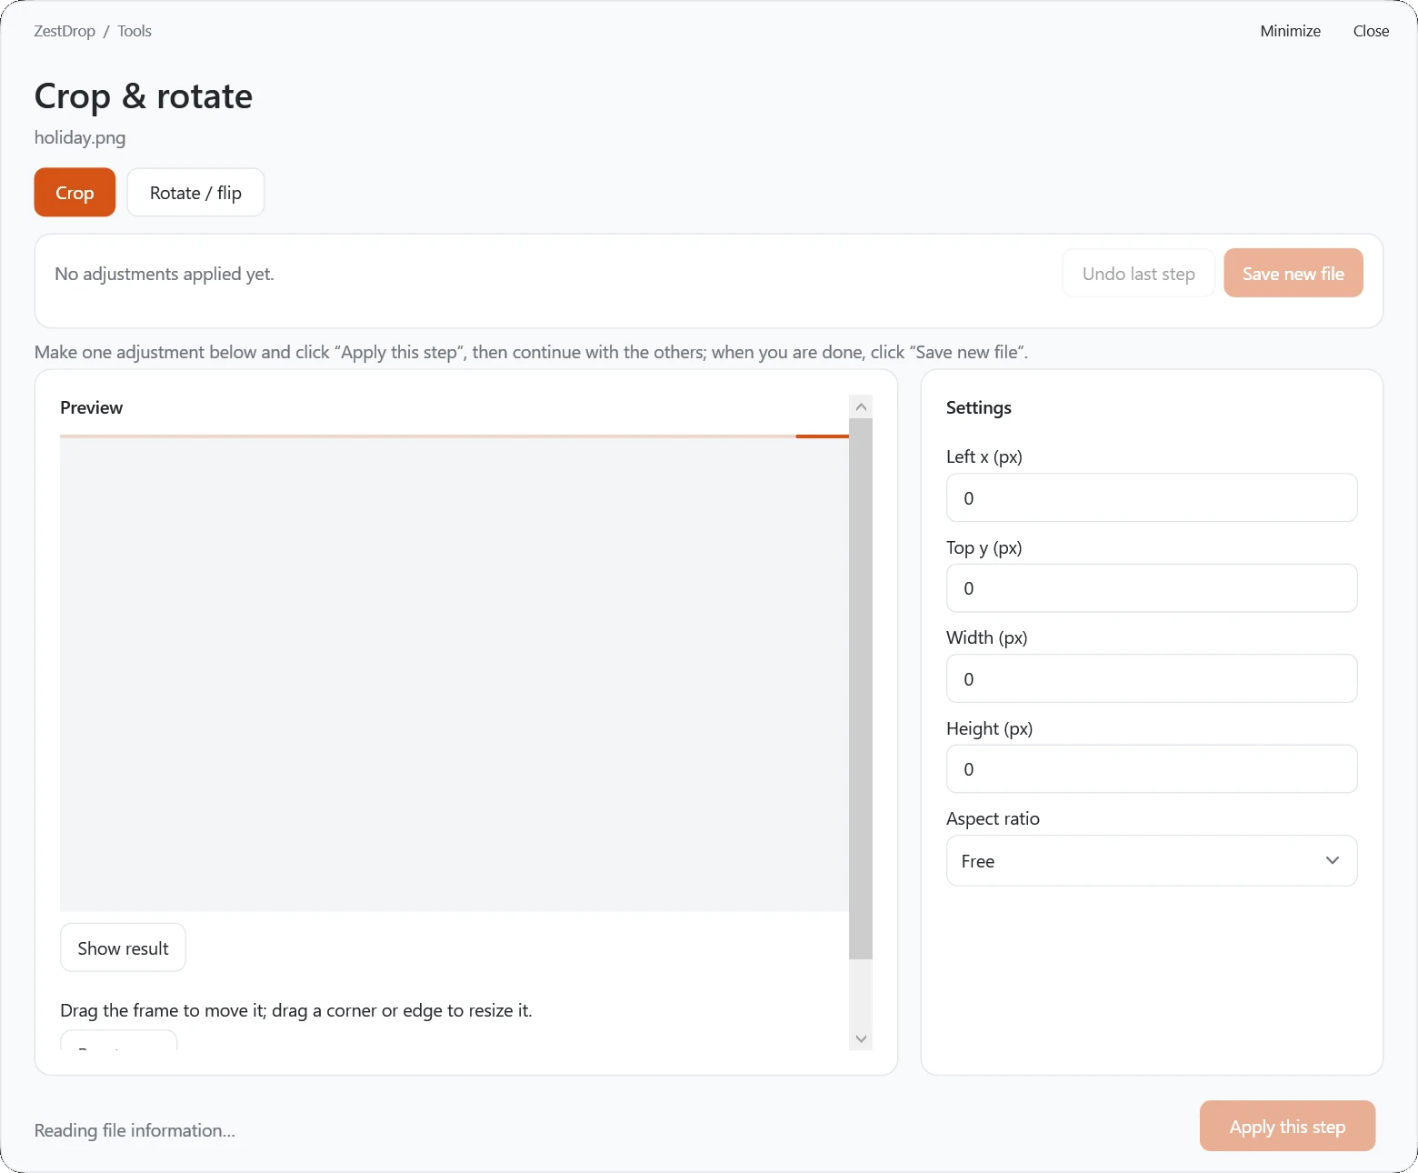Screen dimensions: 1418x1173
Task: Click the ZestDrop breadcrumb link
Action: 65,31
